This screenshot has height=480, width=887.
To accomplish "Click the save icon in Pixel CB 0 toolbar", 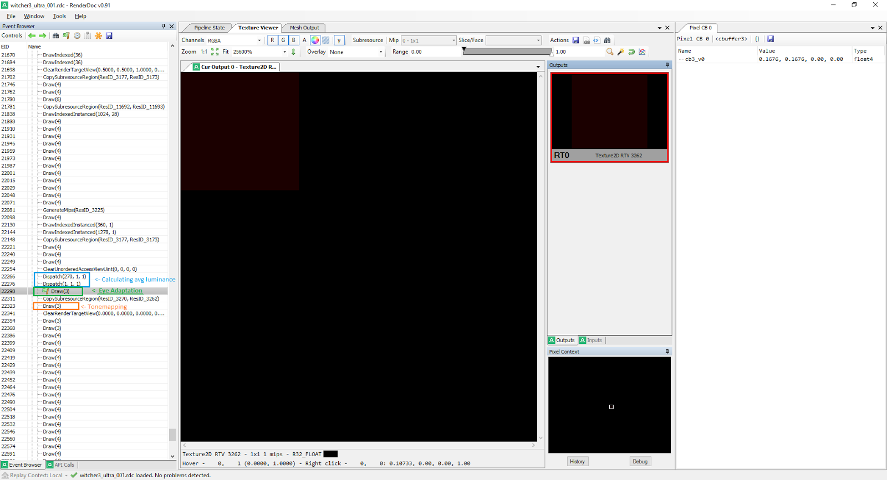I will 771,39.
